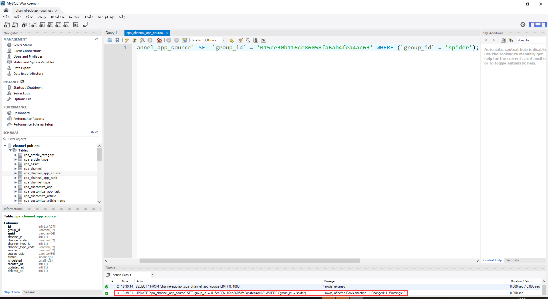Open the Reconnect to DBMS icon
The height and width of the screenshot is (299, 548).
tap(85, 25)
